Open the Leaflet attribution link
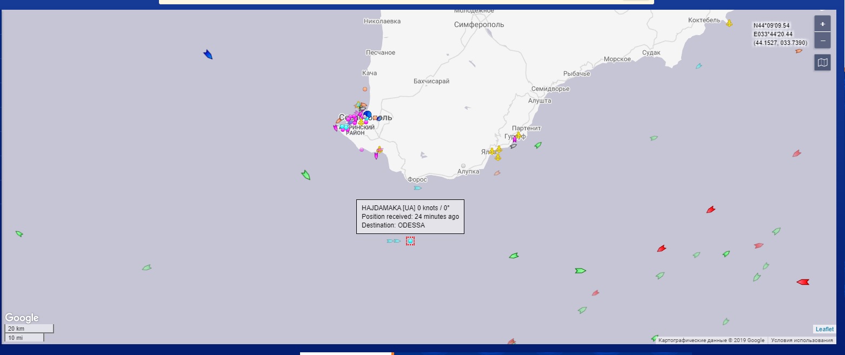845x355 pixels. click(824, 329)
